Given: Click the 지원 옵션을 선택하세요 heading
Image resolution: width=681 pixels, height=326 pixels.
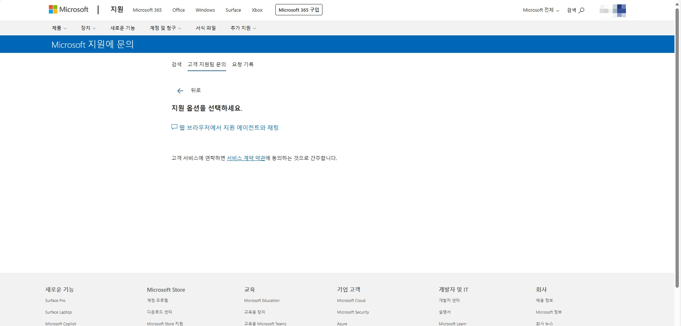Looking at the screenshot, I should pyautogui.click(x=207, y=108).
